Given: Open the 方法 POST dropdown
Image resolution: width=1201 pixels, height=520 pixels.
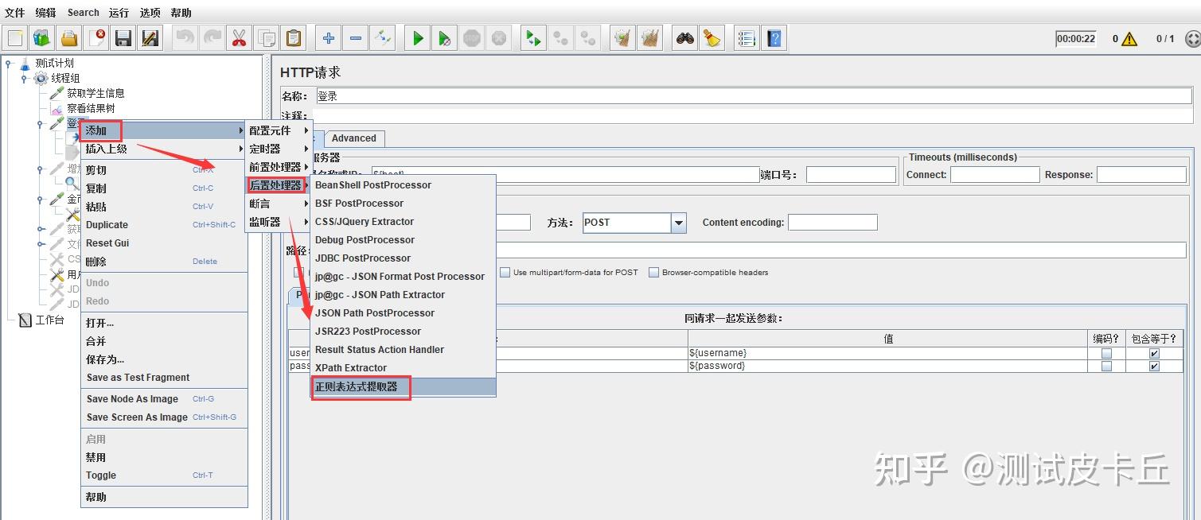Looking at the screenshot, I should click(x=678, y=223).
